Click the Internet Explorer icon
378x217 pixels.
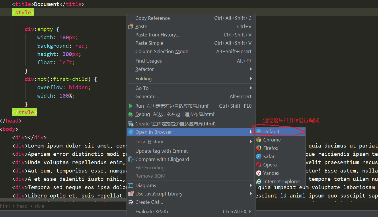point(259,181)
